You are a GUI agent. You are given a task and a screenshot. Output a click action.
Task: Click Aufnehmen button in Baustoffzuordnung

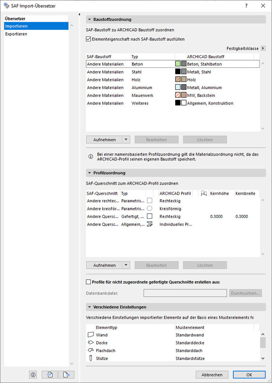click(x=104, y=140)
